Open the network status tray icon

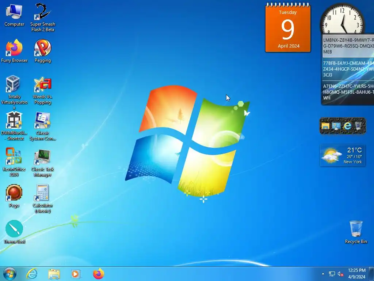332,274
